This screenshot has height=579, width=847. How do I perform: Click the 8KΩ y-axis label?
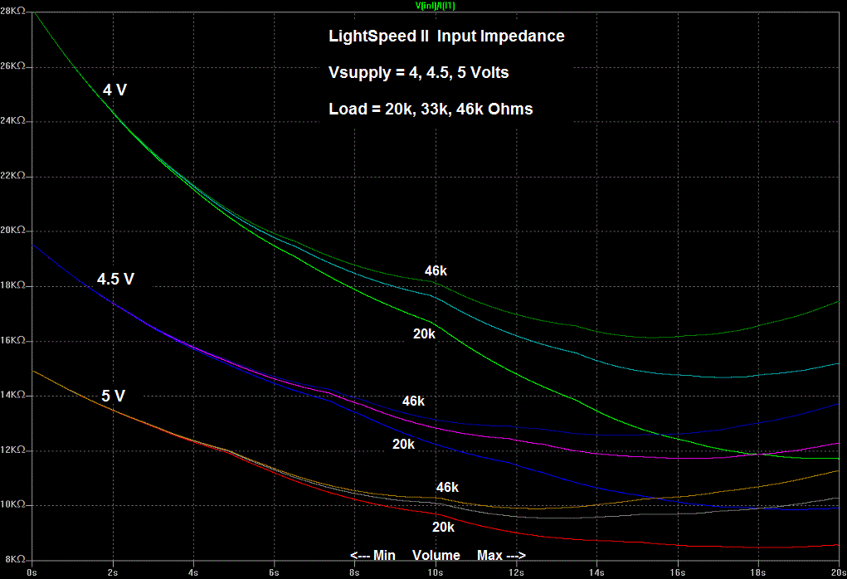point(15,560)
